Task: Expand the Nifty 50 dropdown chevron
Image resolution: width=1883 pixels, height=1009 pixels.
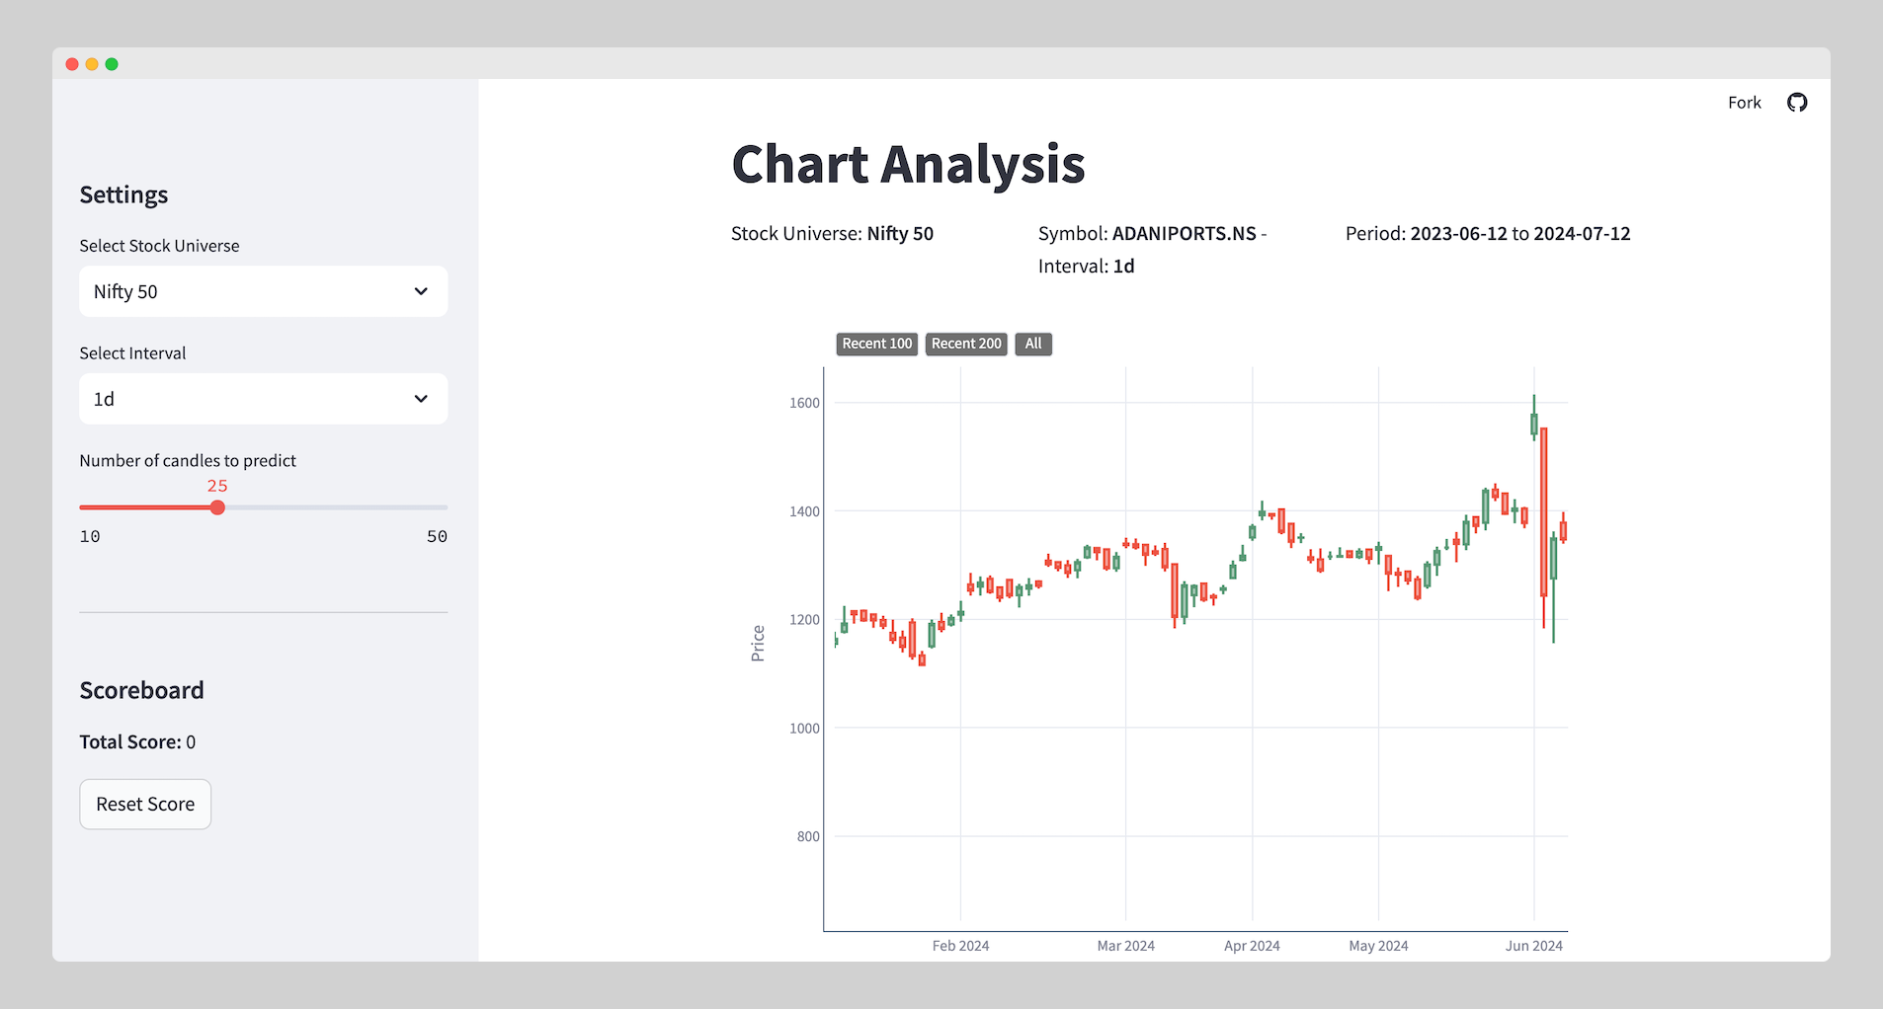Action: pos(421,291)
